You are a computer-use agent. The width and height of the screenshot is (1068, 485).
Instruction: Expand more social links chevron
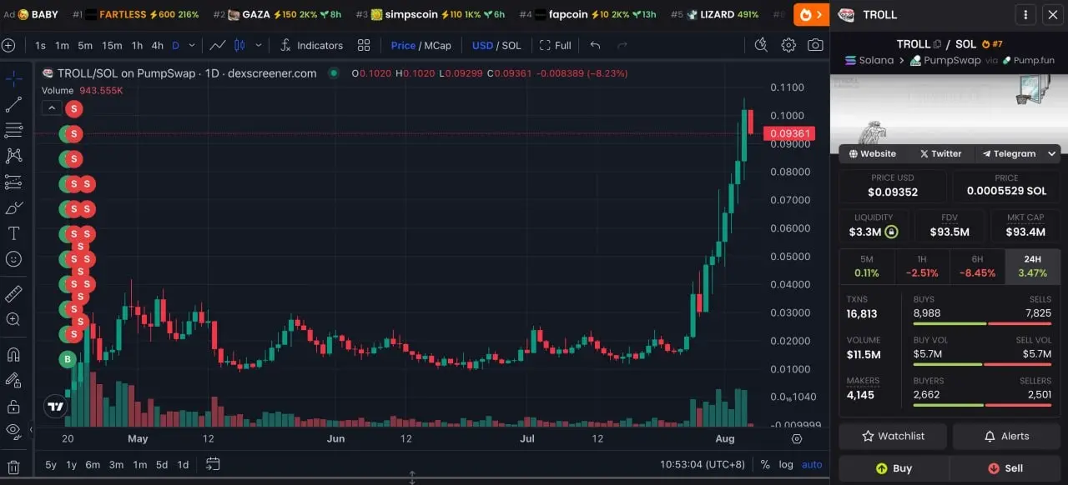(1052, 153)
